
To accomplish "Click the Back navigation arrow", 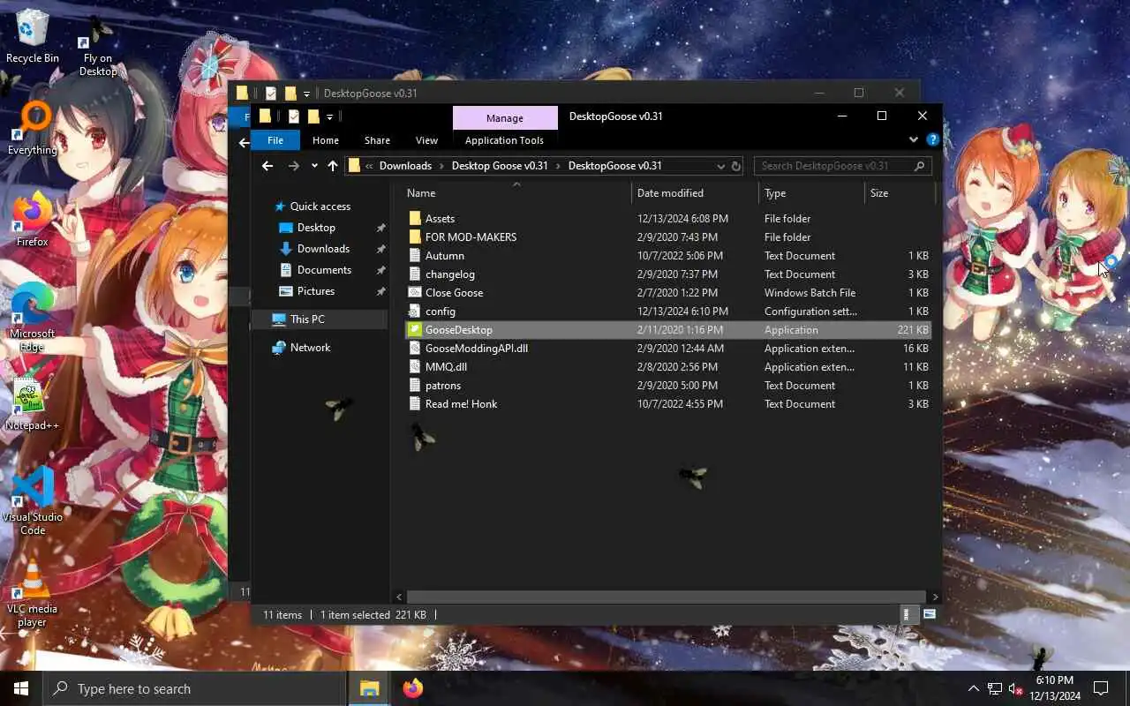I will (267, 166).
